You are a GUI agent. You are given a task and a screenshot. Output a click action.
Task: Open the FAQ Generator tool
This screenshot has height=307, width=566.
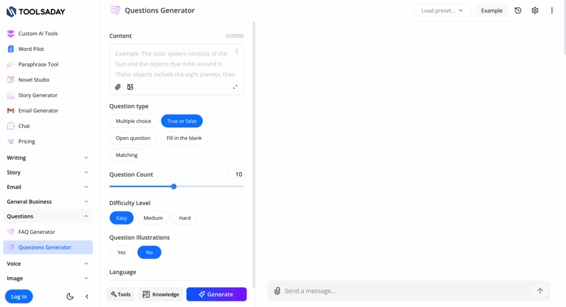(x=36, y=232)
